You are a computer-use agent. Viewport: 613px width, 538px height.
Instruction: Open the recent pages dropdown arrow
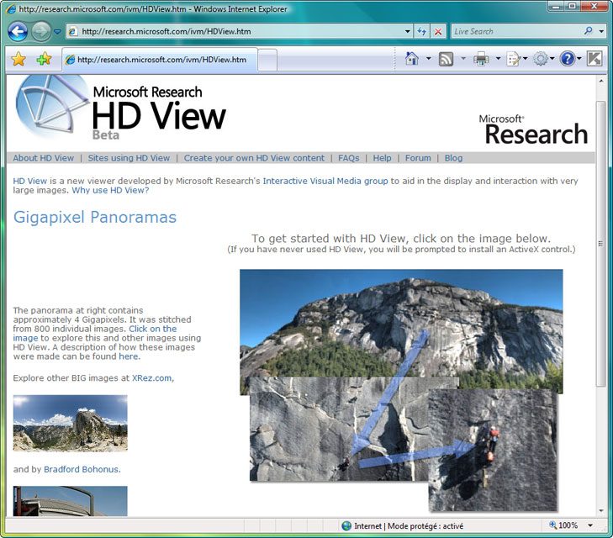tap(57, 32)
